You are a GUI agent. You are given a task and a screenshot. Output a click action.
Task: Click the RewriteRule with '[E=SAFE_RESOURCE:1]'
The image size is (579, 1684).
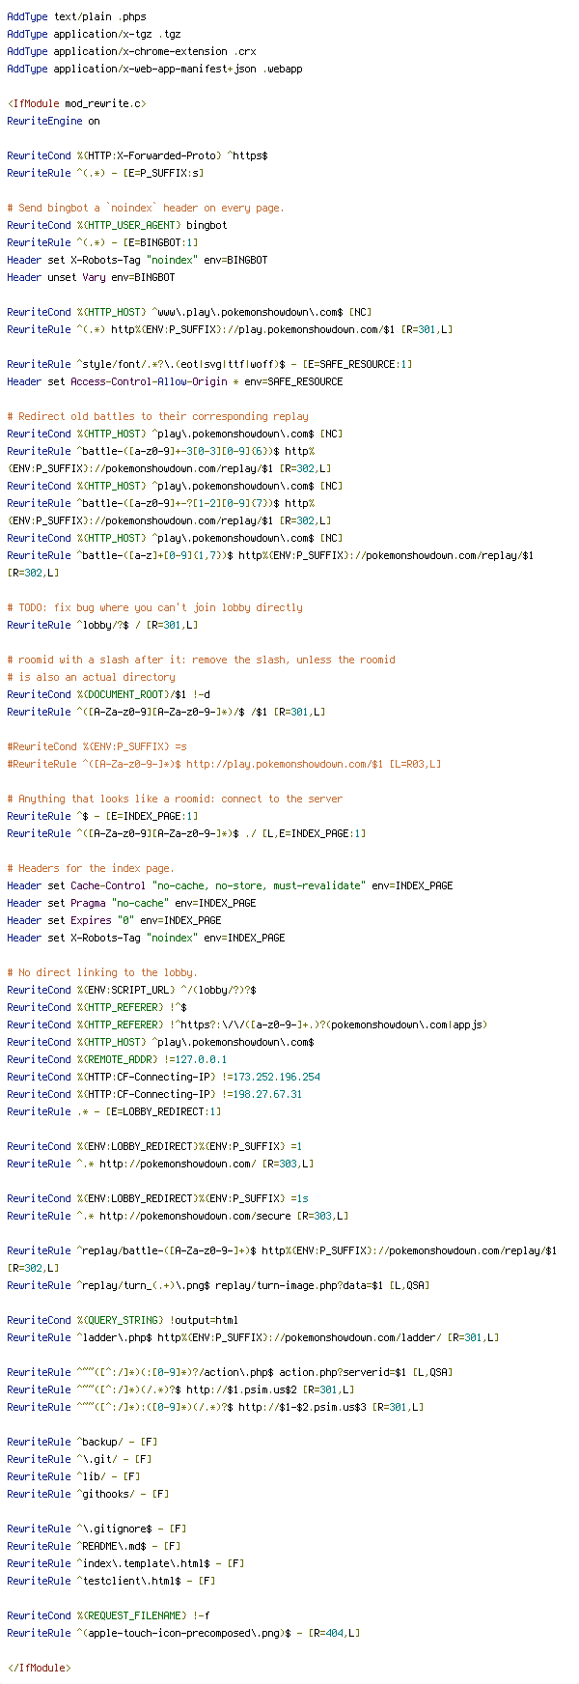pyautogui.click(x=209, y=365)
